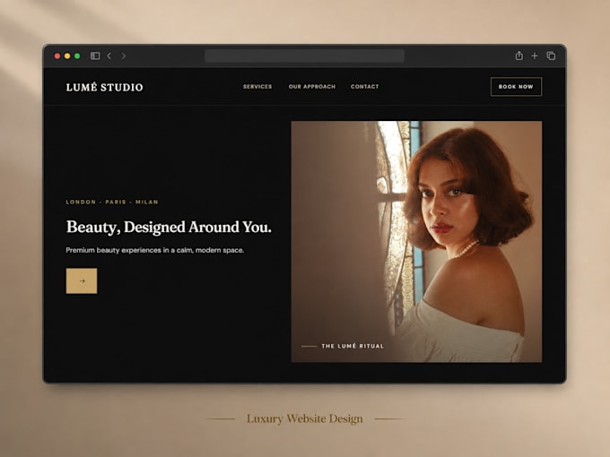Go back with the browser back arrow
The height and width of the screenshot is (457, 610).
[109, 56]
